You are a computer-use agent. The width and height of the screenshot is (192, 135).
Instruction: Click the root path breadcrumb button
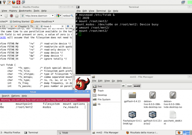(x=129, y=86)
